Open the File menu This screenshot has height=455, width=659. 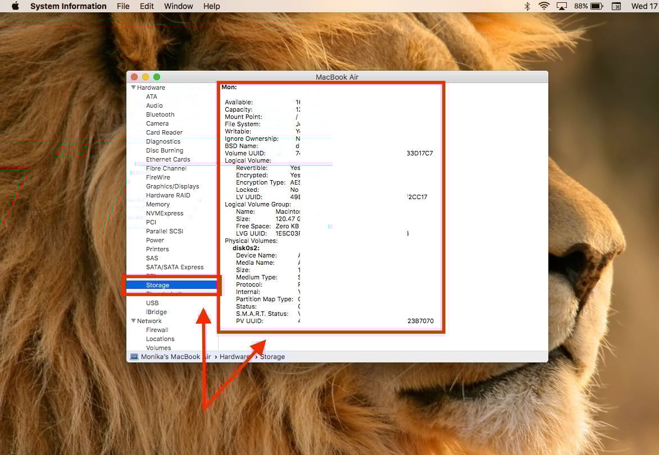(123, 6)
